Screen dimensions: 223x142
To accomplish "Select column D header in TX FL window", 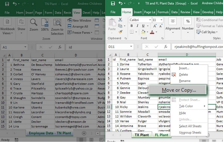I will [x=187, y=55].
